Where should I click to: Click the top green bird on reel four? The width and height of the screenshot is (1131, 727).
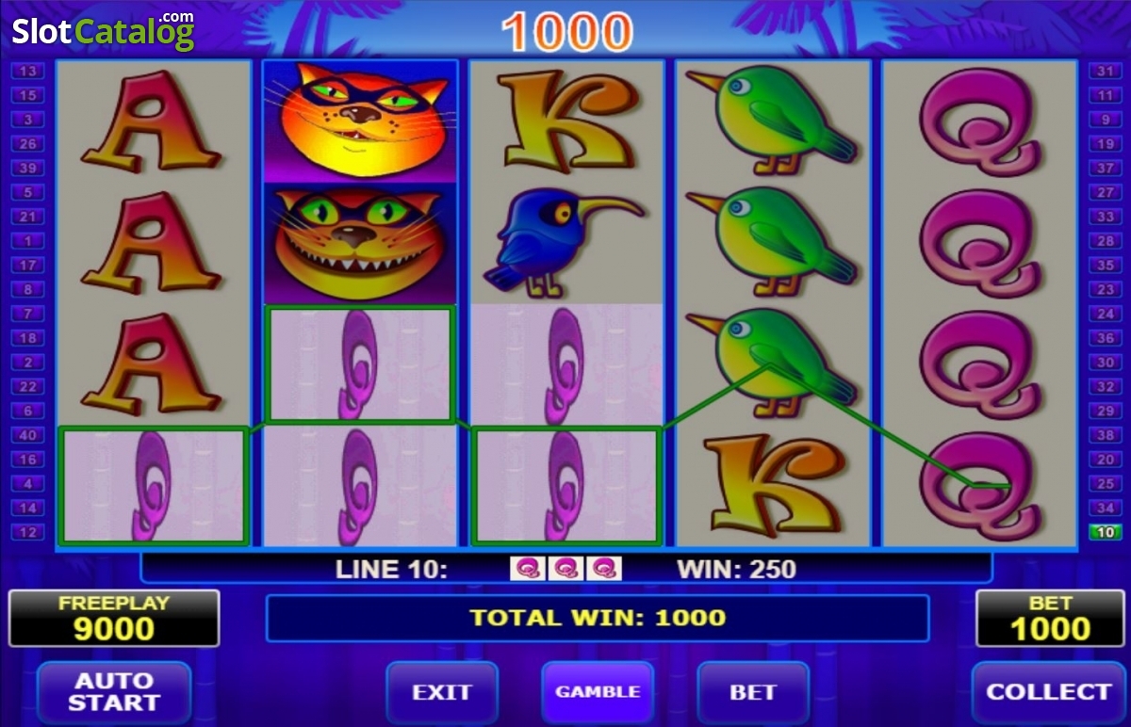773,120
